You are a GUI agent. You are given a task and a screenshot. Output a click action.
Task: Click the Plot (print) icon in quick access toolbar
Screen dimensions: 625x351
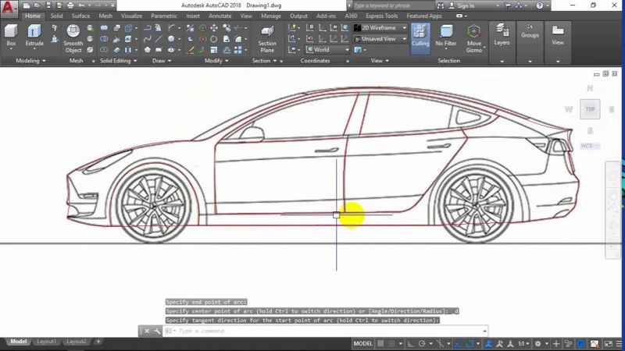pyautogui.click(x=70, y=5)
